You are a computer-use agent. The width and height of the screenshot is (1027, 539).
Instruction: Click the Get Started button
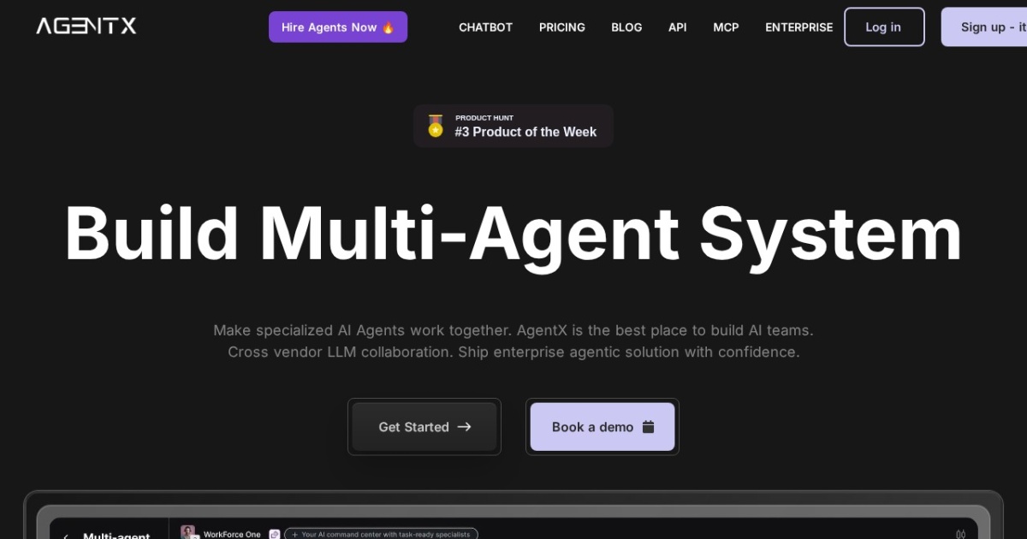point(424,427)
